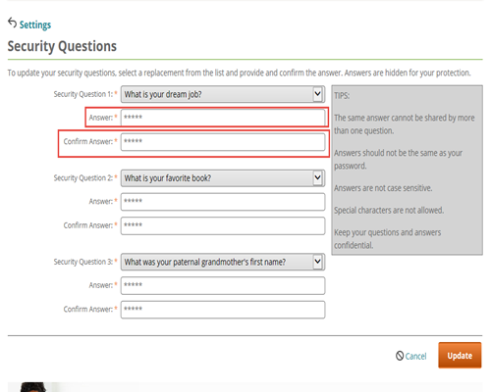This screenshot has width=491, height=392.
Task: Select the 'What is your dream job?' combo box
Action: [x=223, y=94]
